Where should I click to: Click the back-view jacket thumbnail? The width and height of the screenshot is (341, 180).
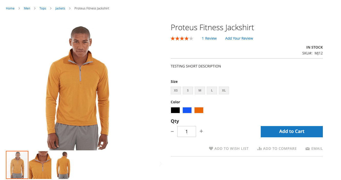tap(63, 165)
